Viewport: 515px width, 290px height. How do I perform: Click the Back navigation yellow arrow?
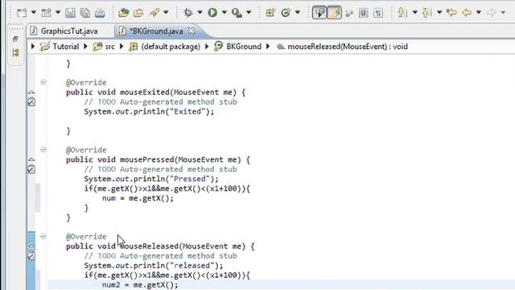click(x=467, y=13)
